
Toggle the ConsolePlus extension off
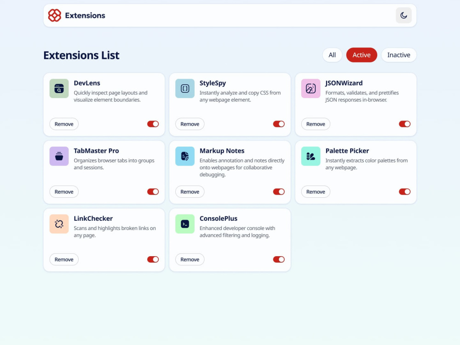tap(279, 259)
